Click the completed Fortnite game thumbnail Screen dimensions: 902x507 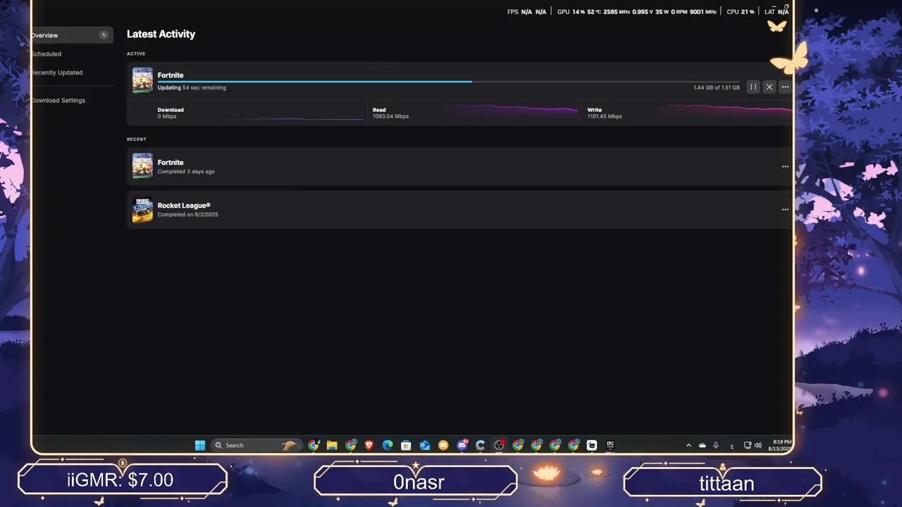[142, 166]
